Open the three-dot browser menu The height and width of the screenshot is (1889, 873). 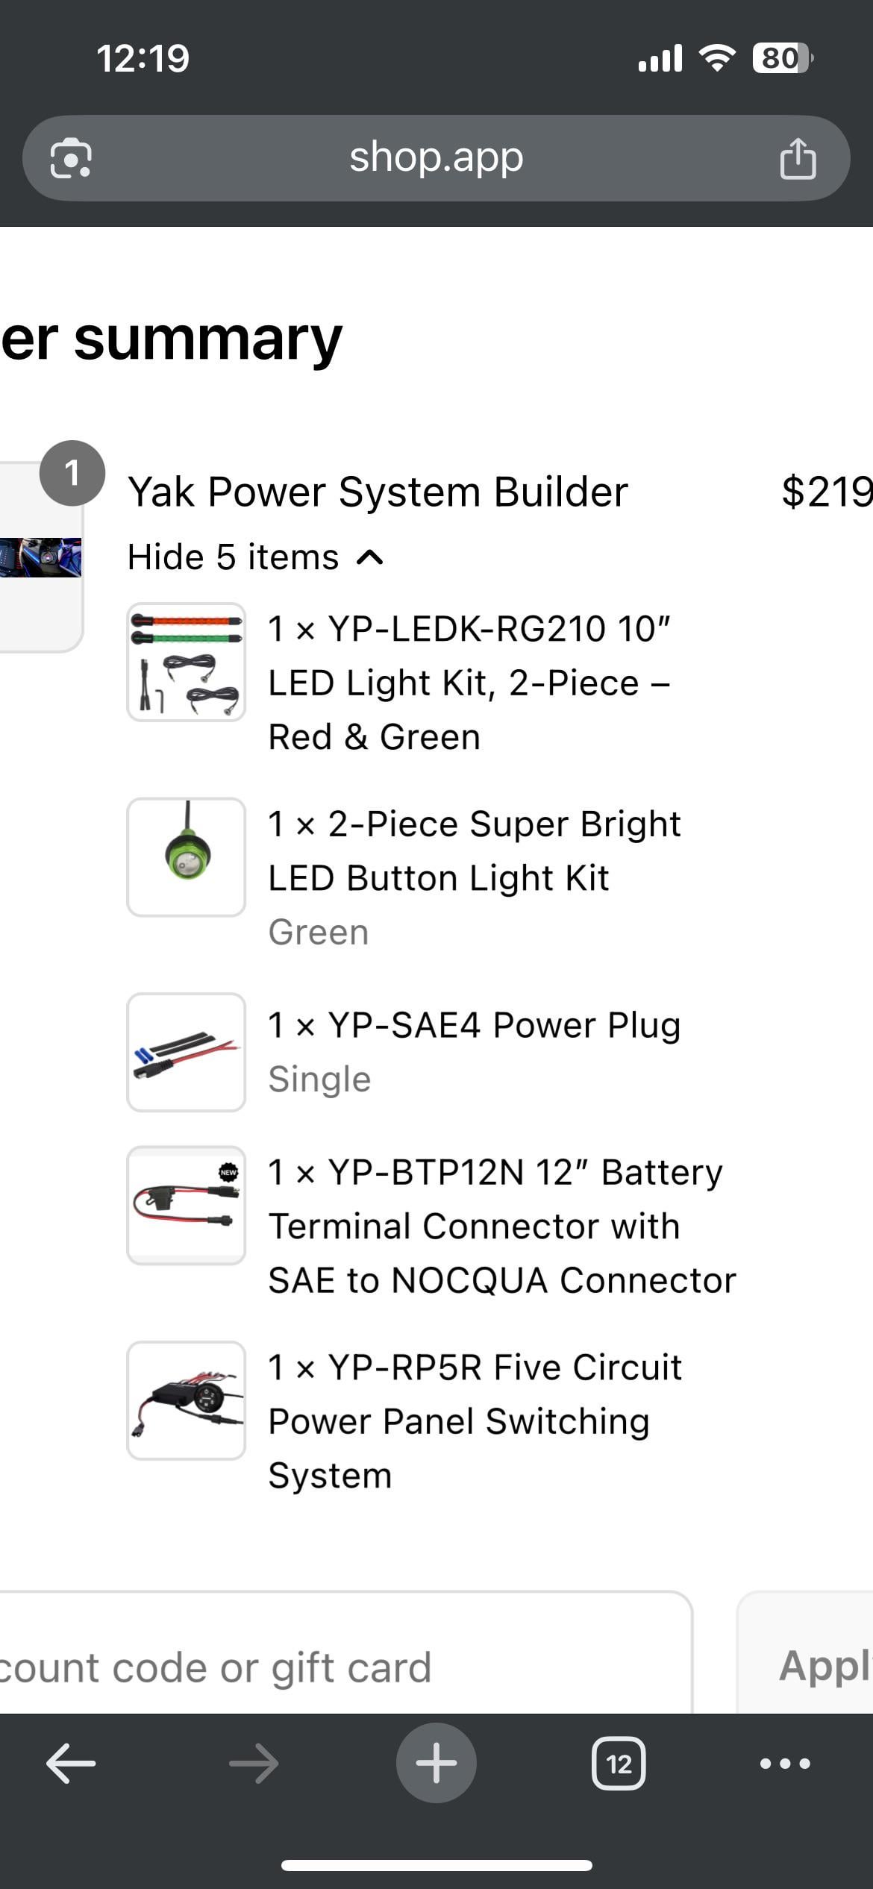coord(785,1763)
